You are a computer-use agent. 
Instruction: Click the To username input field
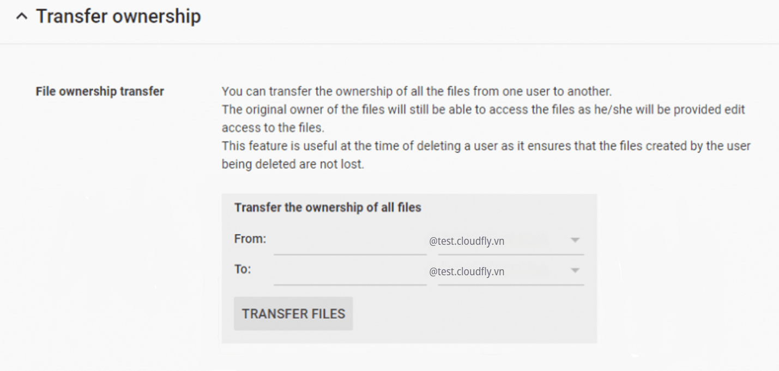(350, 272)
